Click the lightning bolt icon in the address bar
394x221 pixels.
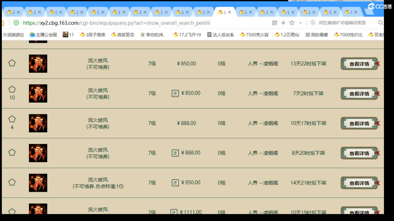tap(283, 23)
